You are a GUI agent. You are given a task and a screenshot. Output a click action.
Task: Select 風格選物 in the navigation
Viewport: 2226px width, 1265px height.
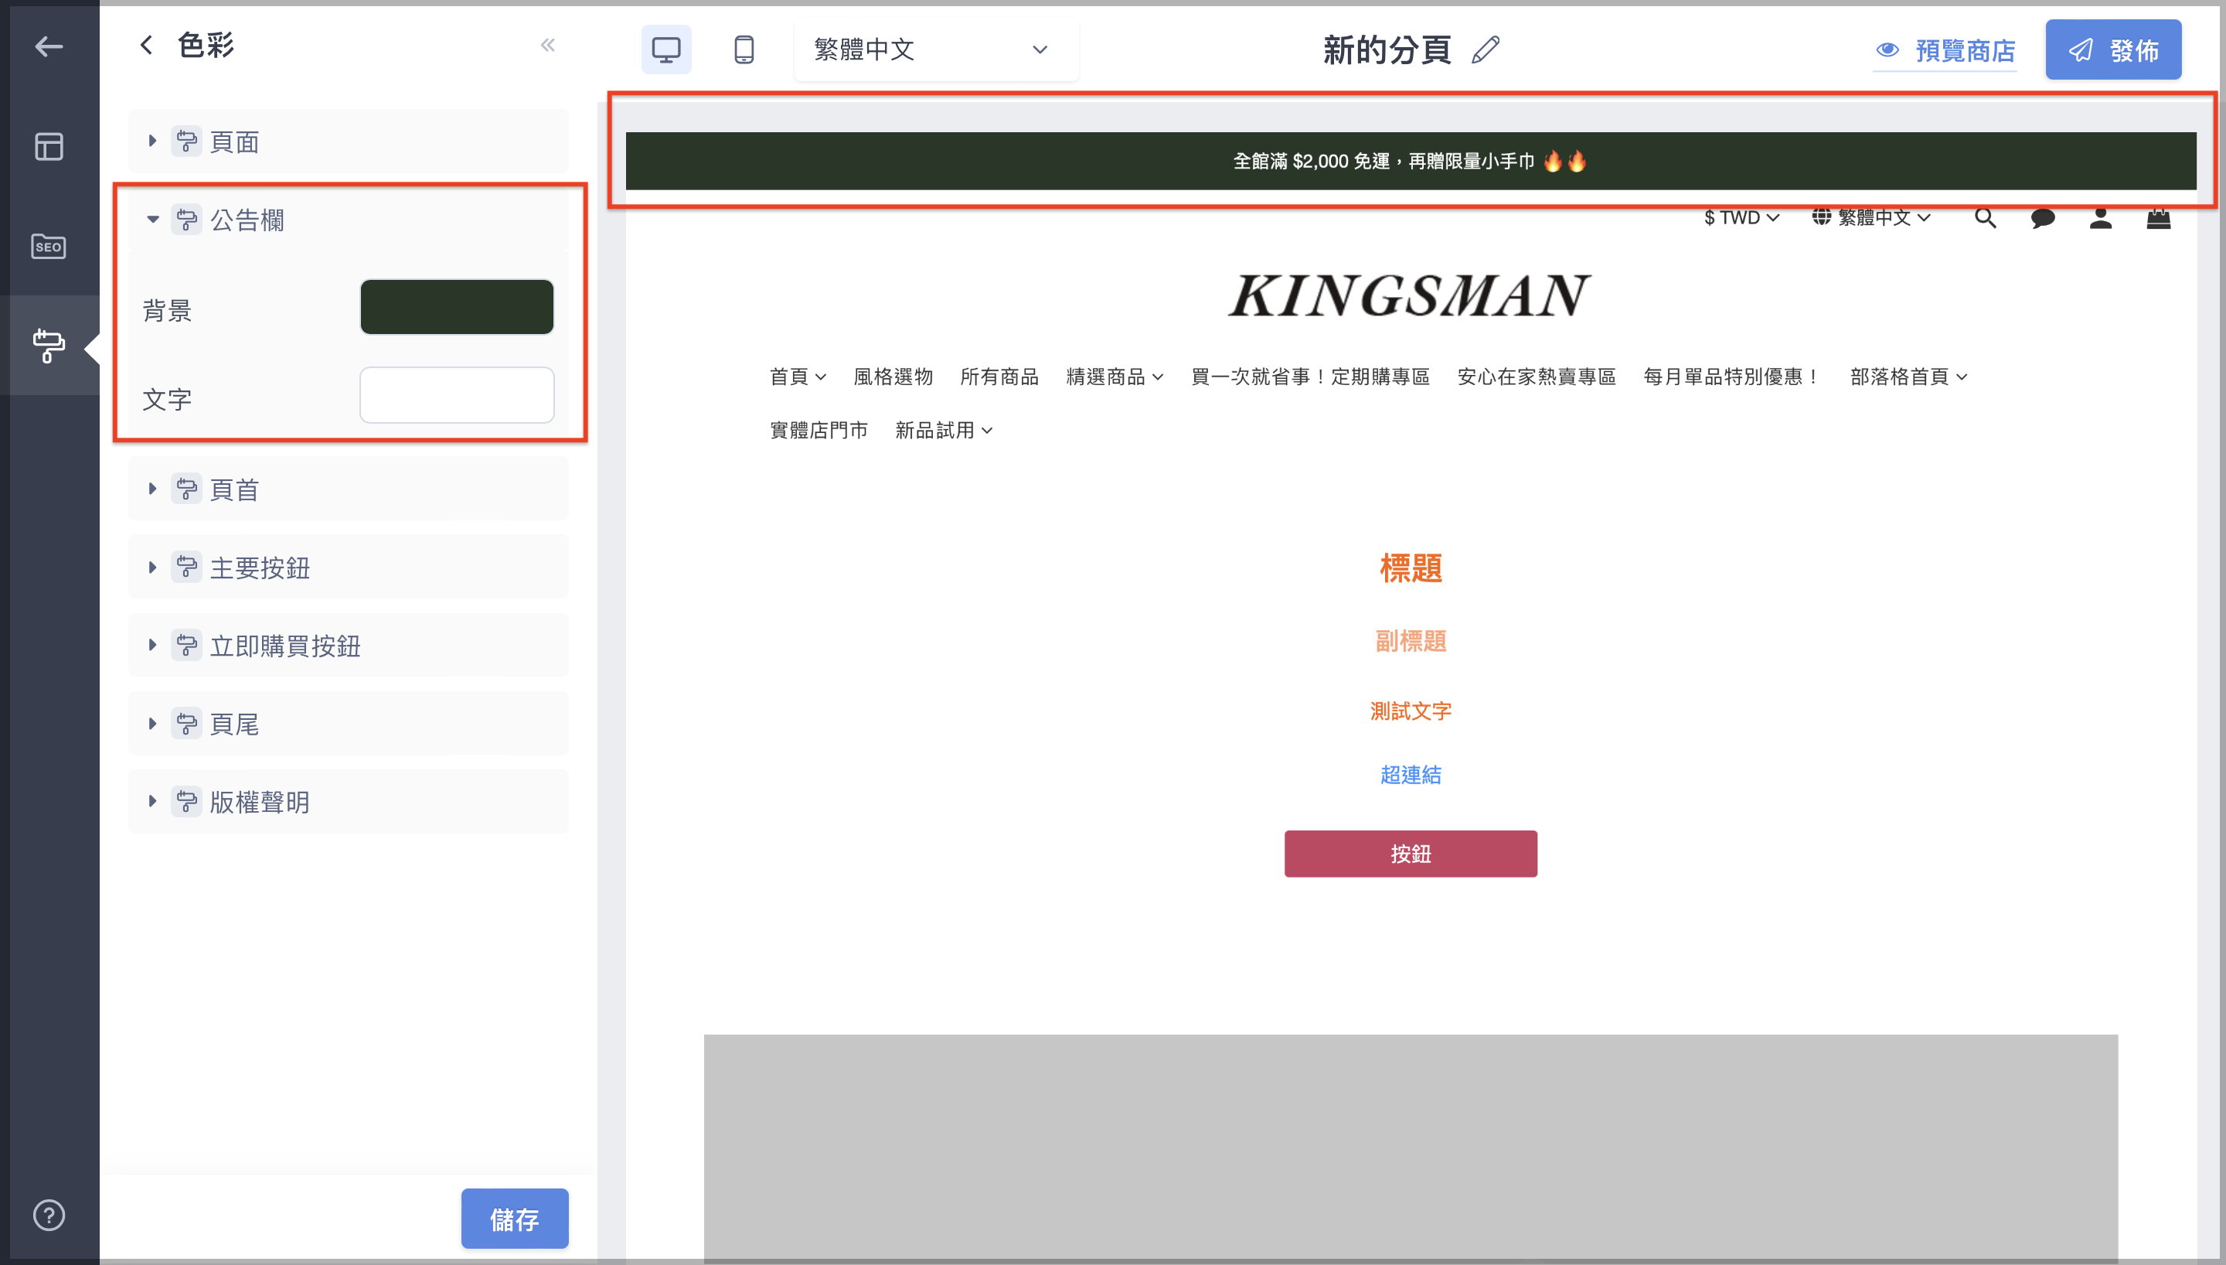(x=893, y=377)
